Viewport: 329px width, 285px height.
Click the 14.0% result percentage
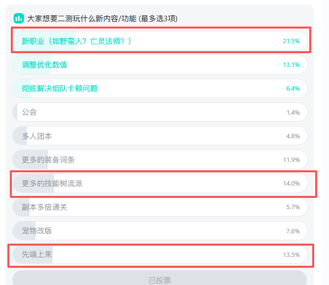coord(291,184)
